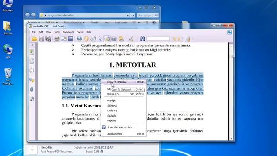Click the blue icon at top right of Foxit
Viewport: 277px width, 156px height.
pyautogui.click(x=229, y=32)
